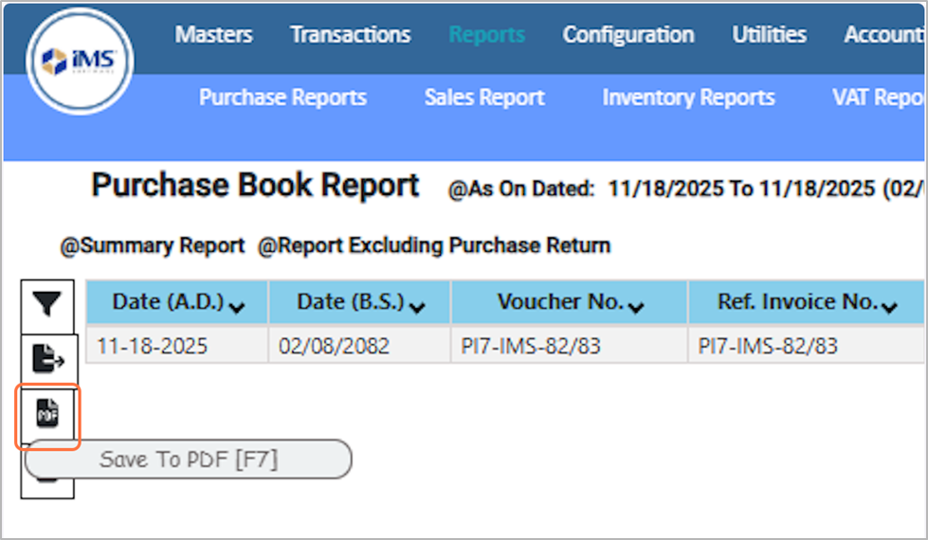Open the report filter icon

46,304
